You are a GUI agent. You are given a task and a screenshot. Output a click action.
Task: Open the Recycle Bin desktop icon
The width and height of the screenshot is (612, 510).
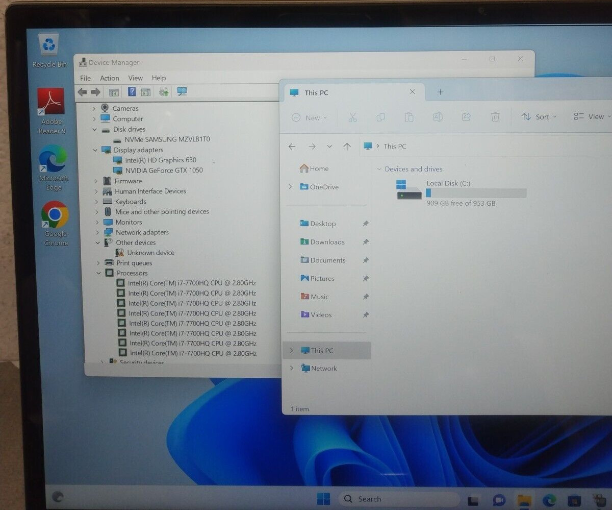pyautogui.click(x=49, y=50)
